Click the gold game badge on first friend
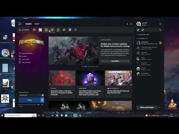 coord(160,43)
